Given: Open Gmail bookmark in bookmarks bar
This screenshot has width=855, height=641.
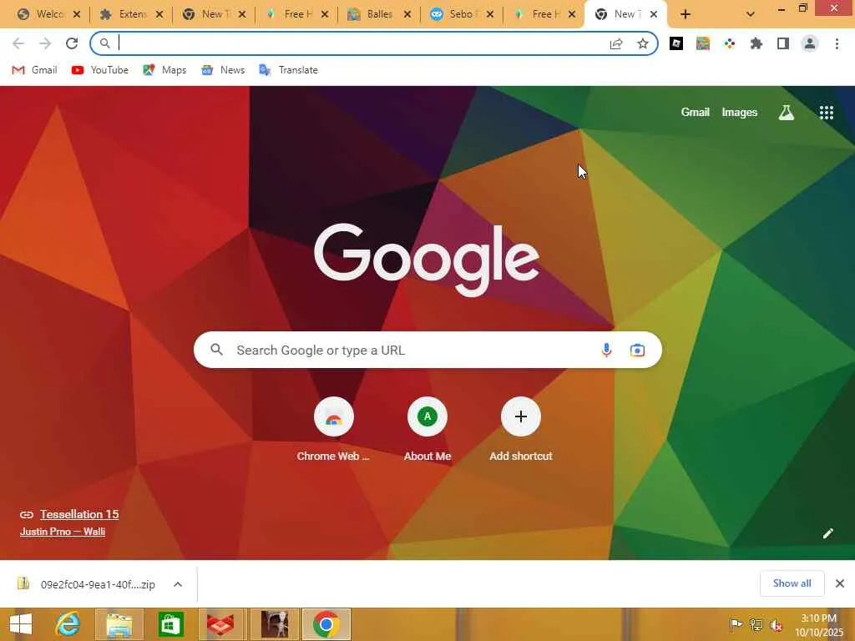Looking at the screenshot, I should pyautogui.click(x=34, y=70).
